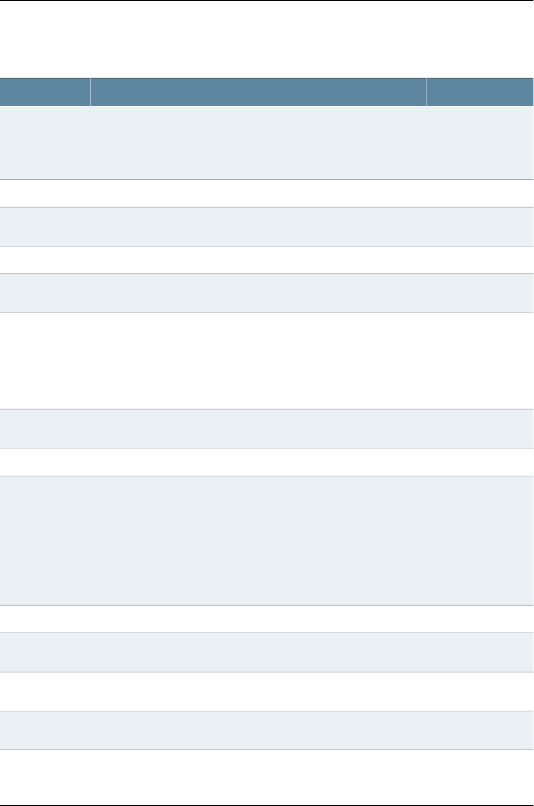This screenshot has height=806, width=534.
Task: Click divider between first and second header cells
Action: [90, 92]
